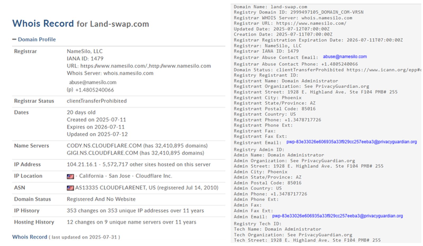Screen dimensions: 423x246
Task: Click 'Whois Server: whois.namesilo.com' in profile
Action: pyautogui.click(x=110, y=73)
